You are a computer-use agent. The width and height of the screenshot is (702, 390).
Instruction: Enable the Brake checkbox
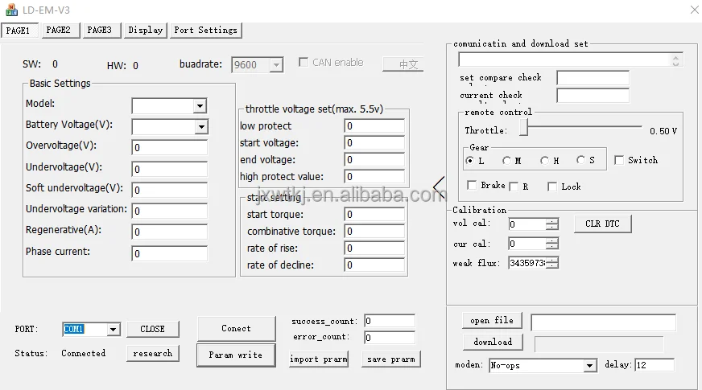pos(472,185)
